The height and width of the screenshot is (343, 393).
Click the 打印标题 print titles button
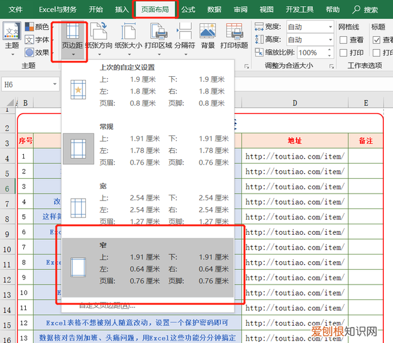click(x=234, y=36)
